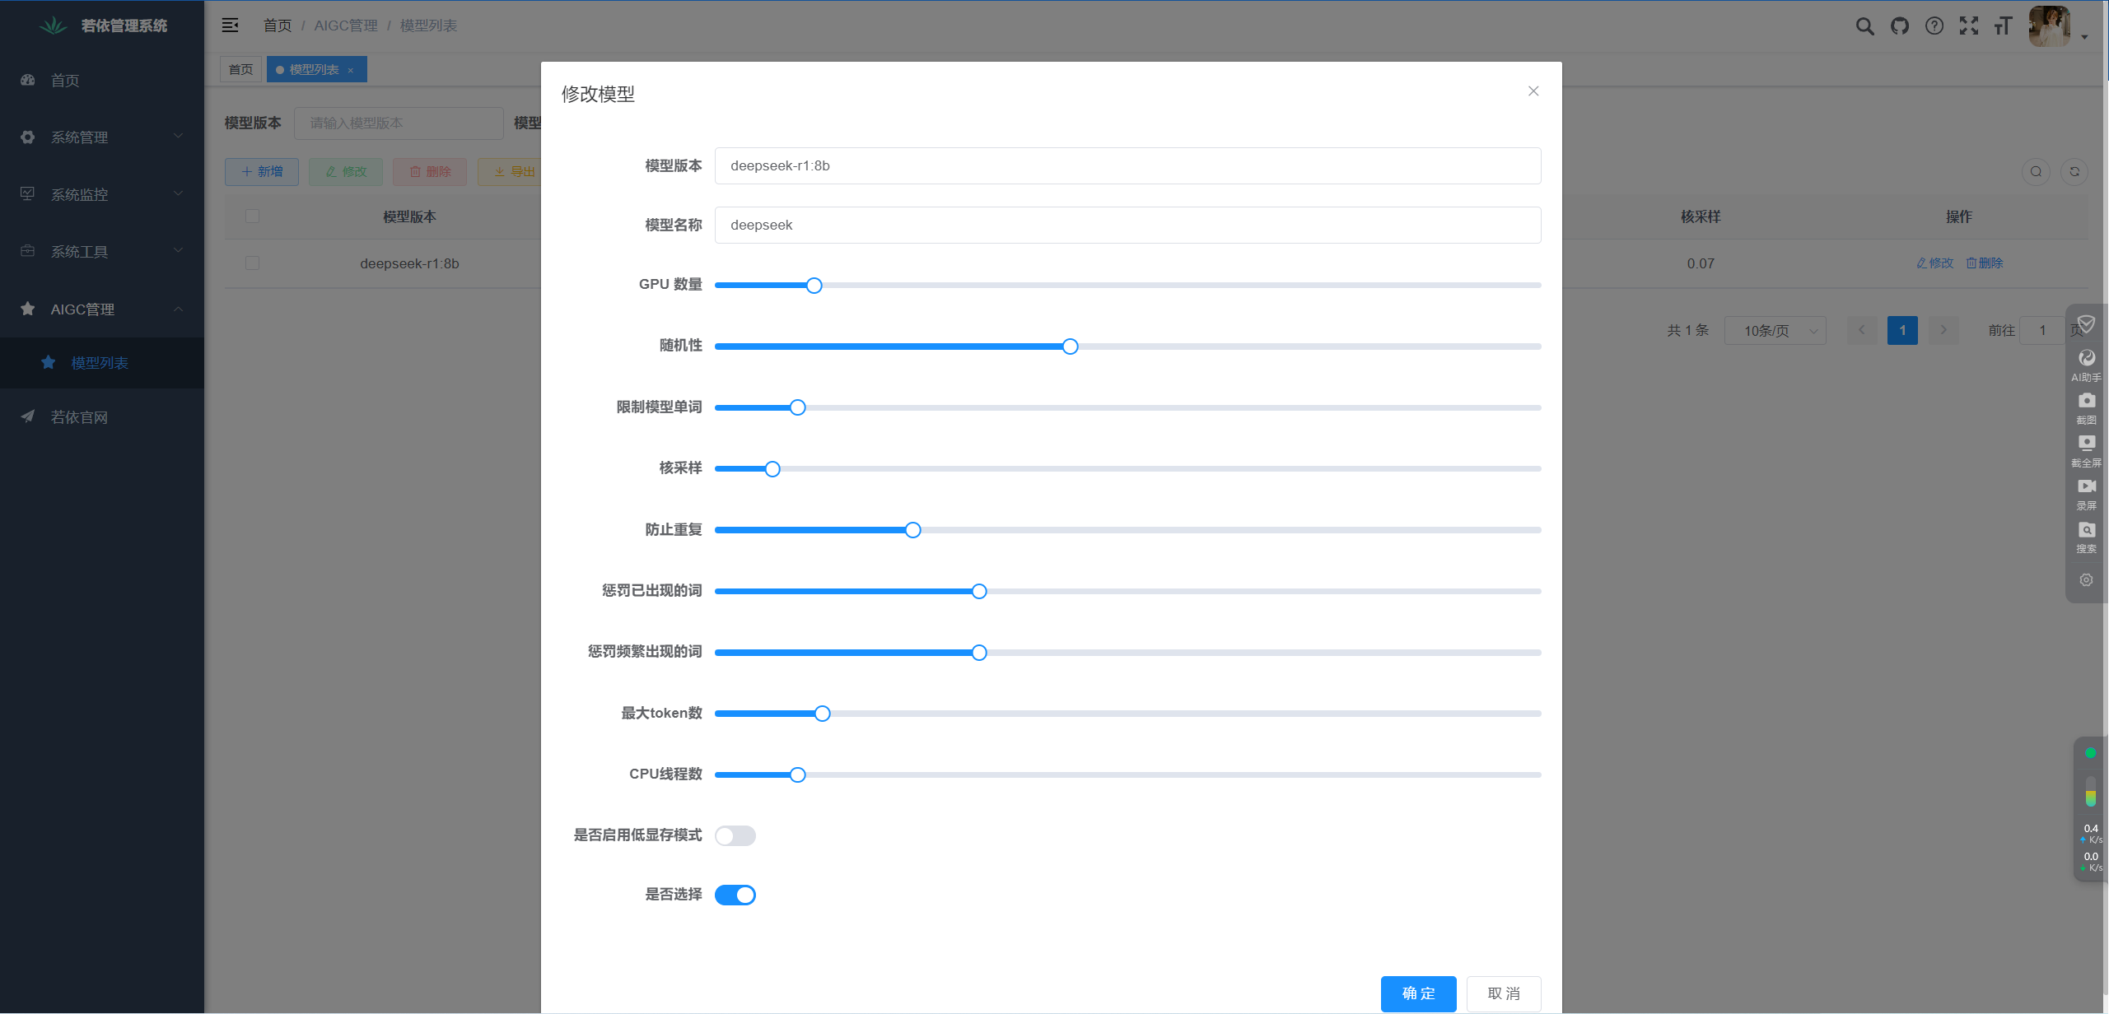Switch to the 首页 page tab
2109x1014 pixels.
pos(240,69)
